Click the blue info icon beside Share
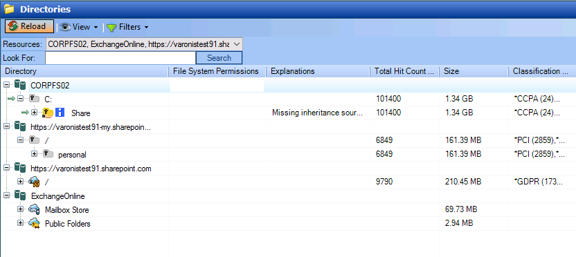Screen dimensions: 576x257 60,113
